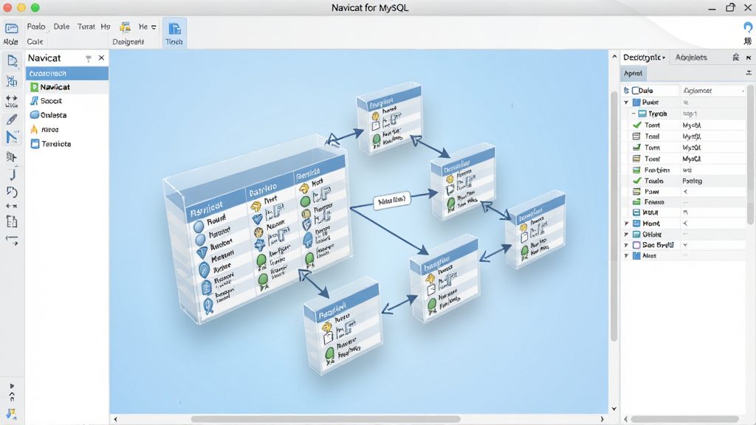Open the Hg menu

(x=106, y=27)
